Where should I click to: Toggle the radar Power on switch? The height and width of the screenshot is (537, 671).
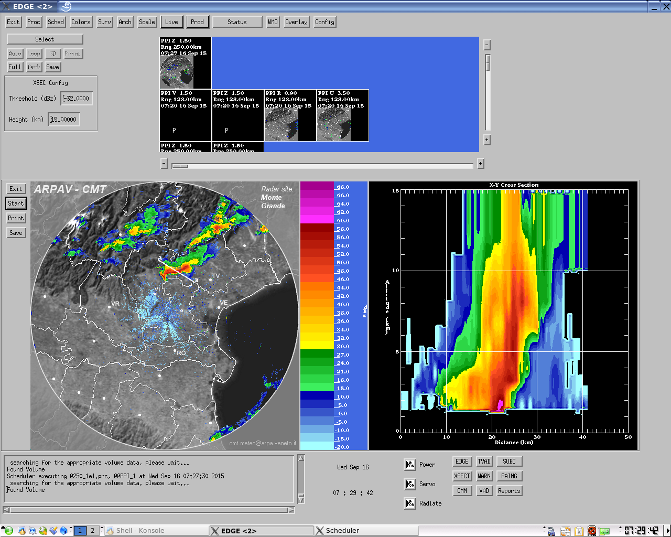click(x=410, y=465)
